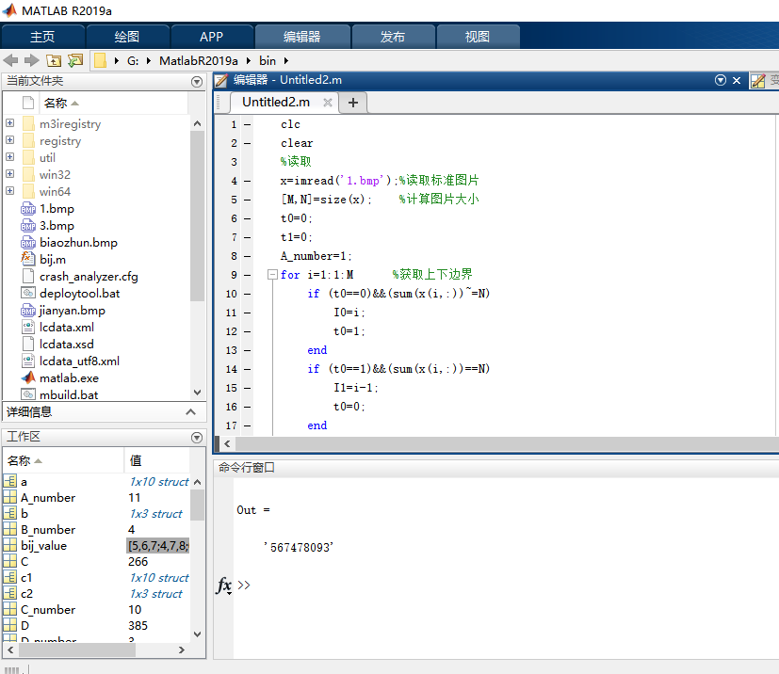
Task: Add a new editor tab with plus button
Action: point(353,103)
